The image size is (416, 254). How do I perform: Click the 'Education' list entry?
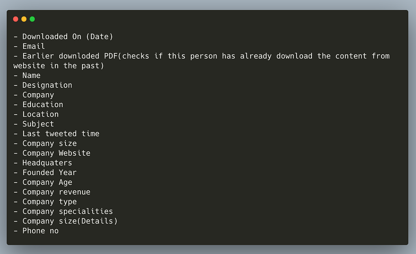(39, 104)
